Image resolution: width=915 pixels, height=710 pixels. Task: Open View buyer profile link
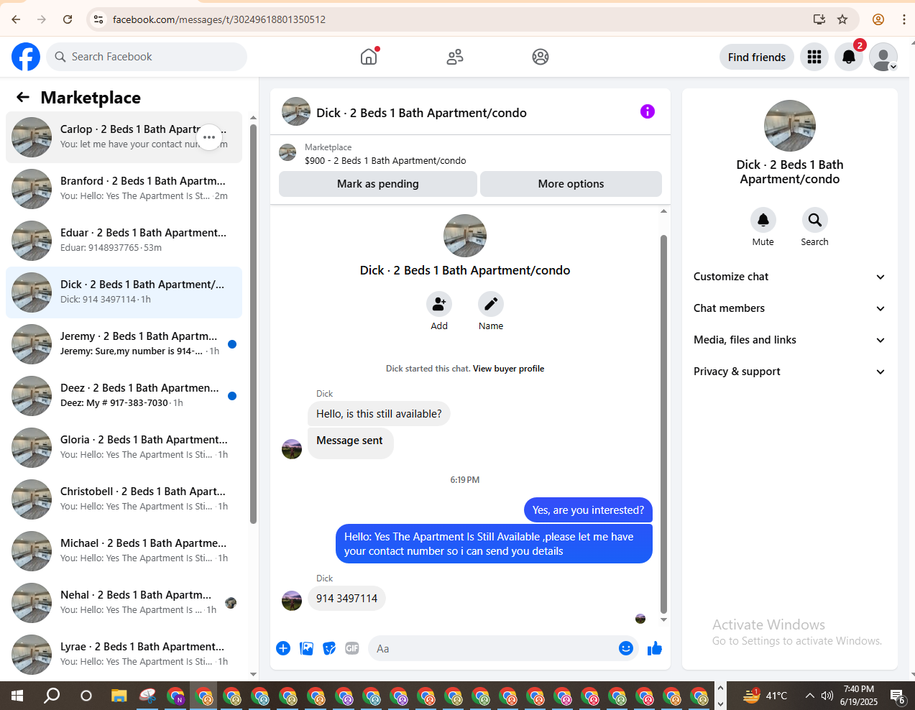(x=508, y=369)
